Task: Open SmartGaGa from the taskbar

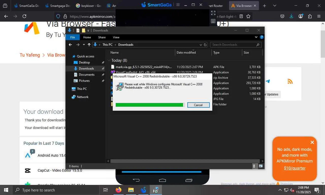Action: tap(143, 190)
